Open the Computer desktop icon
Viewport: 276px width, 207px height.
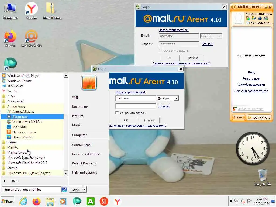(11, 11)
